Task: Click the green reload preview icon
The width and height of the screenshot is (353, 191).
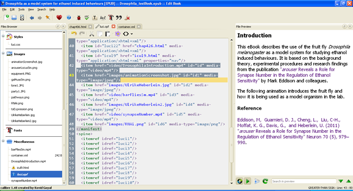Action: pos(265,181)
